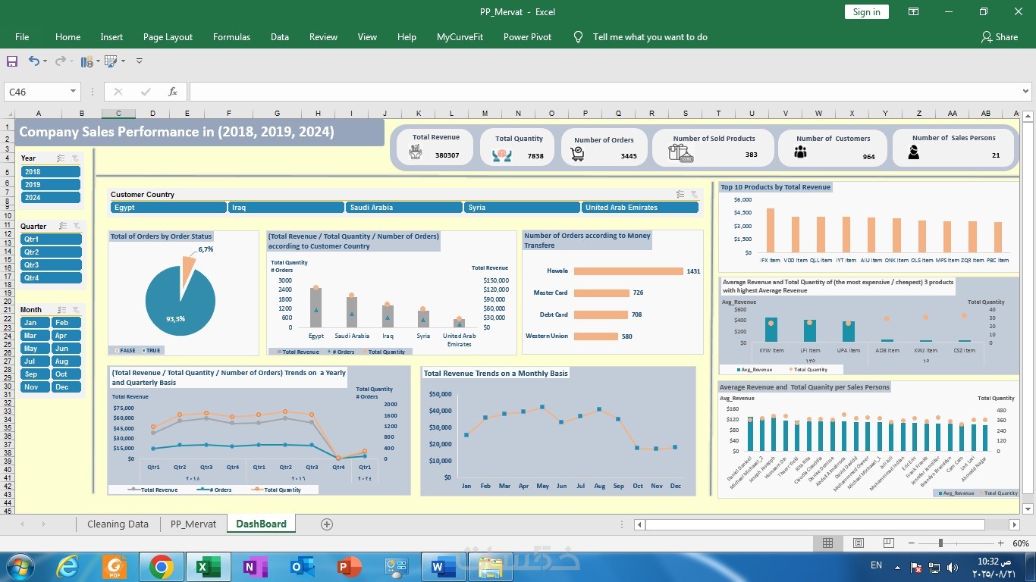Open Google Chrome from the taskbar
The image size is (1036, 582).
pyautogui.click(x=161, y=567)
